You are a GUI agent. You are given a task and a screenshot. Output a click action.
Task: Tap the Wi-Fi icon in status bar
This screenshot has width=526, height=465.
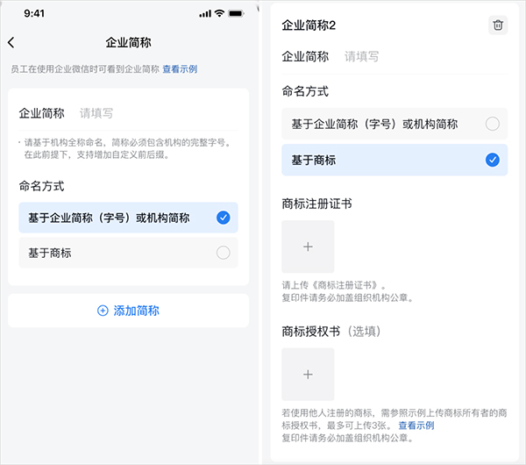coord(218,14)
